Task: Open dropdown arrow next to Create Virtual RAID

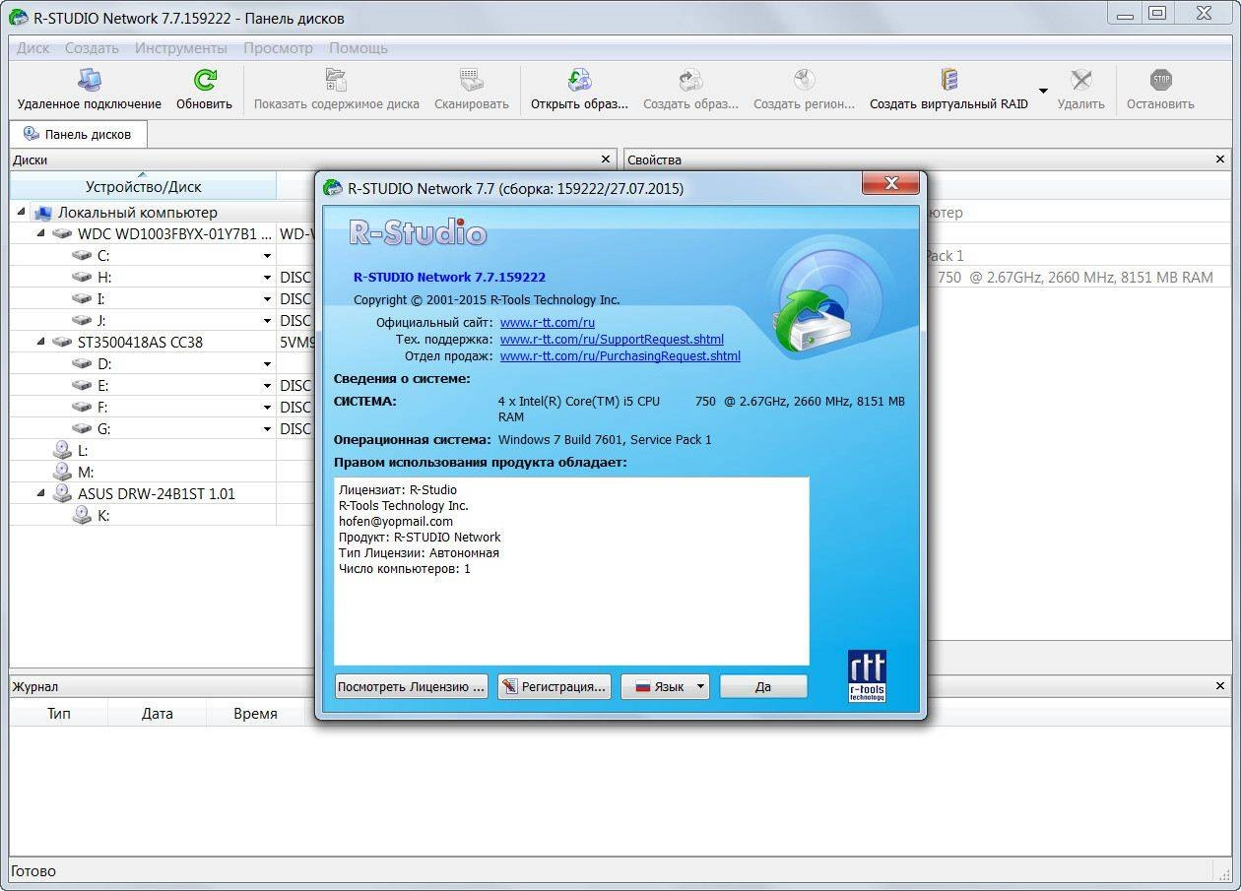Action: point(1043,92)
